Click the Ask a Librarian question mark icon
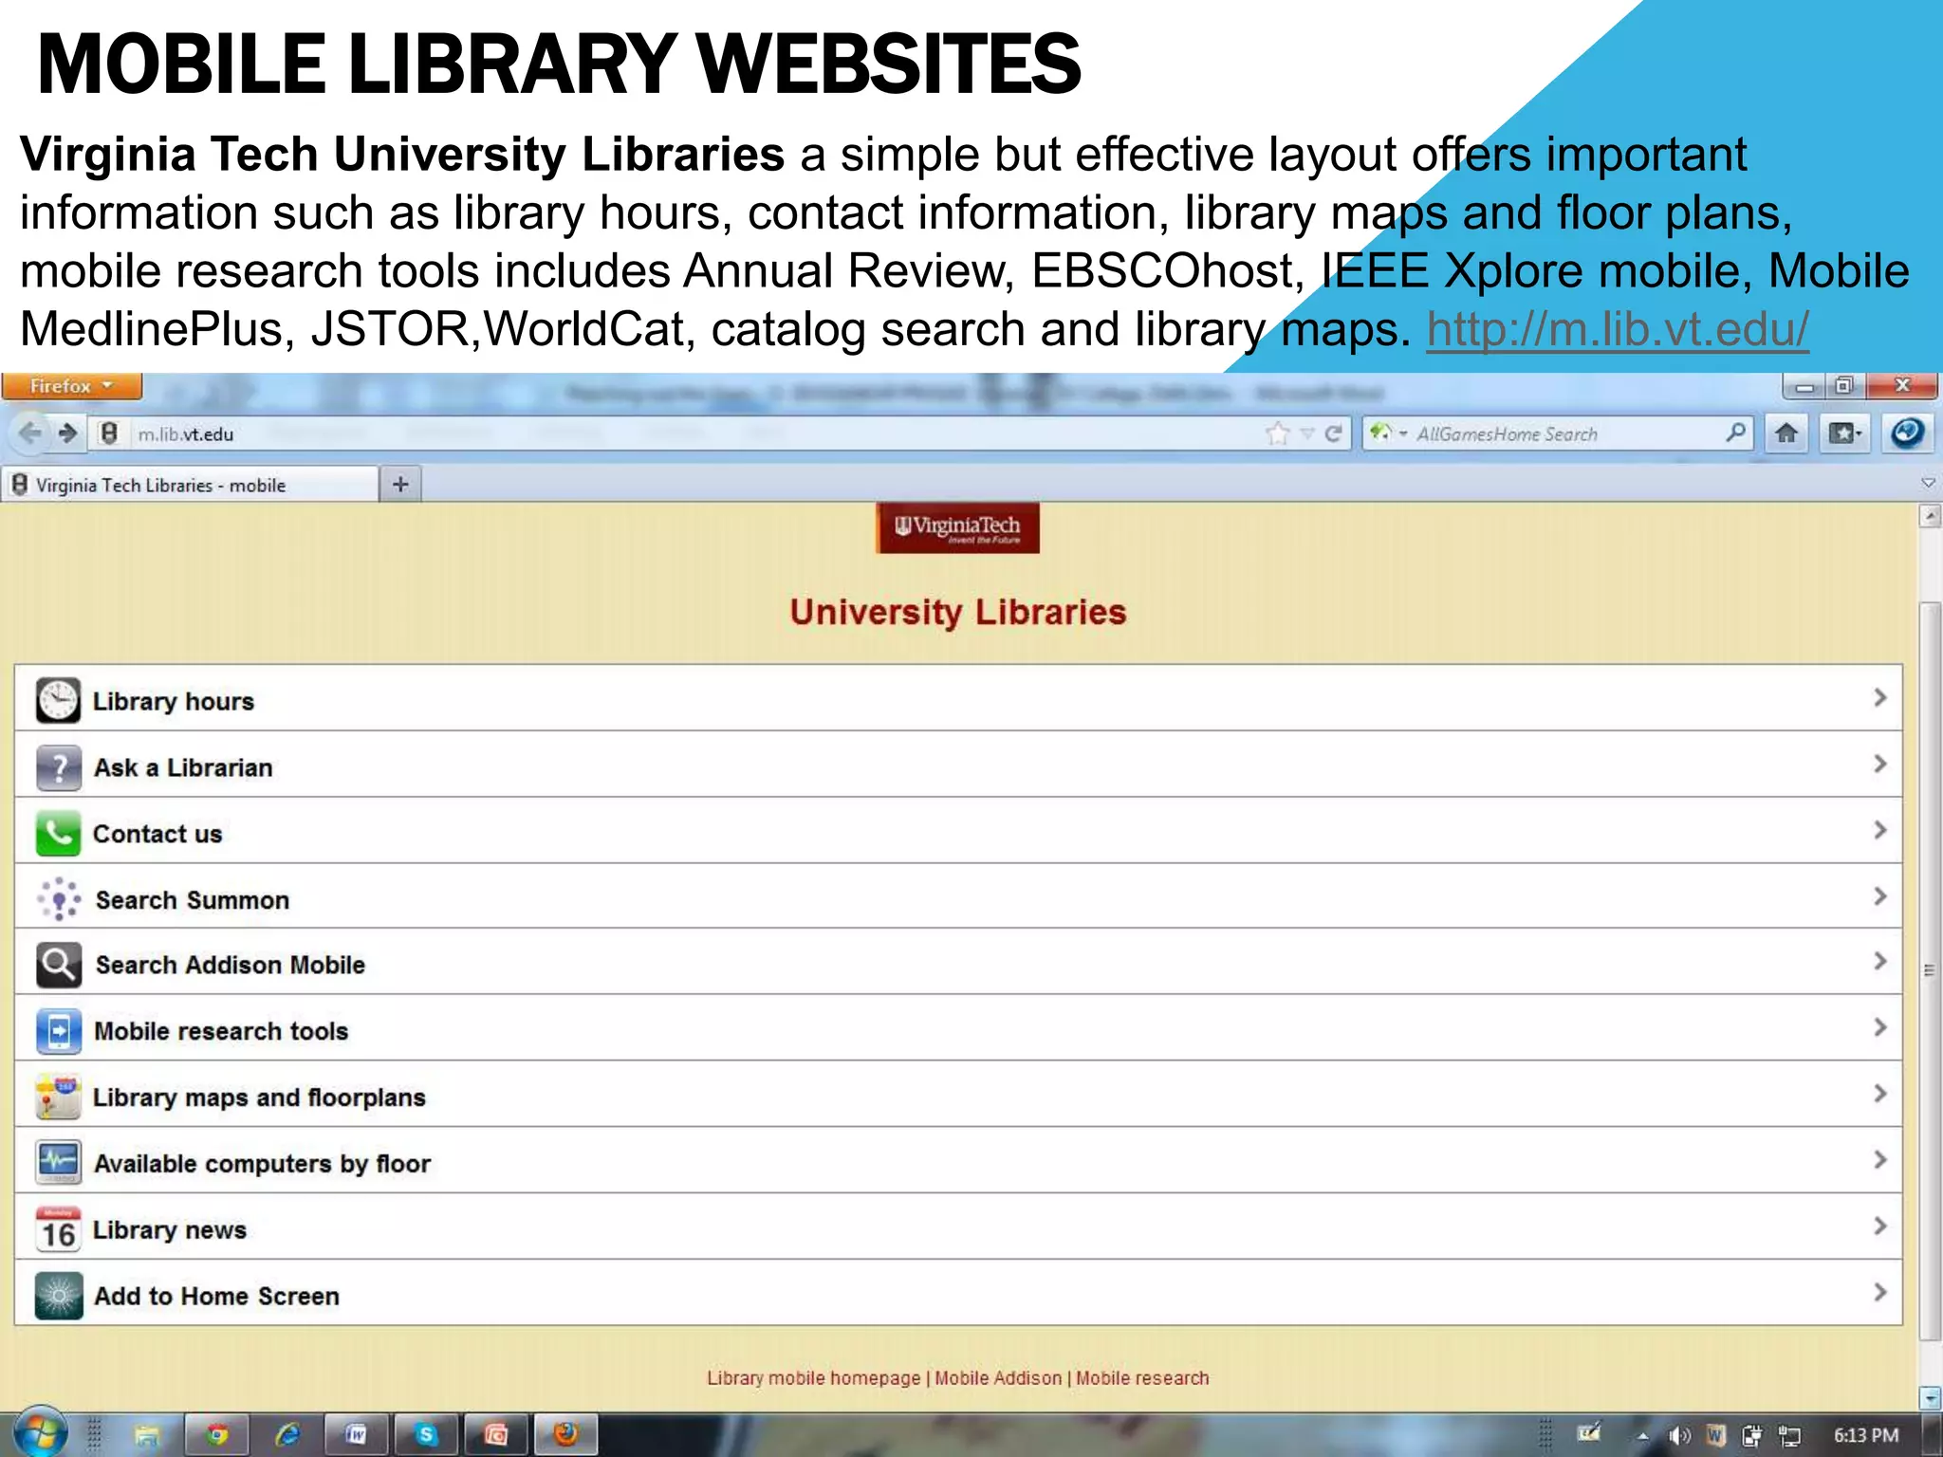This screenshot has width=1943, height=1457. 59,767
